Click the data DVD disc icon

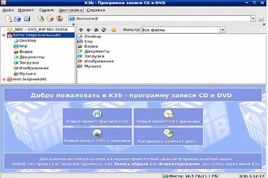click(x=97, y=133)
